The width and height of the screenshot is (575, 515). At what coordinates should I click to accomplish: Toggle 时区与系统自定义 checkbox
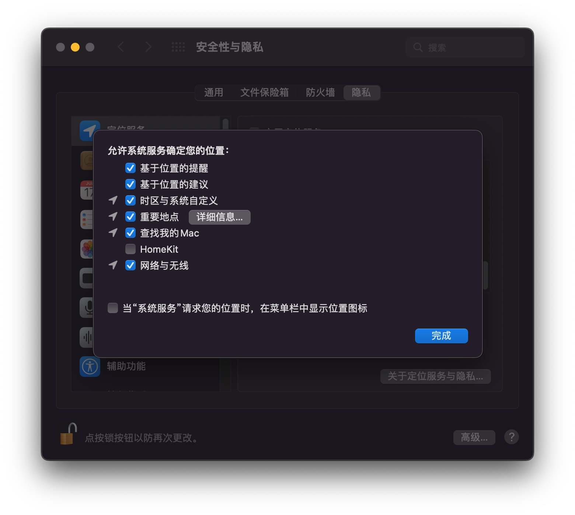click(130, 200)
